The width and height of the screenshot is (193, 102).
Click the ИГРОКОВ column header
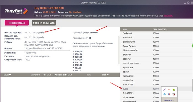point(35,75)
